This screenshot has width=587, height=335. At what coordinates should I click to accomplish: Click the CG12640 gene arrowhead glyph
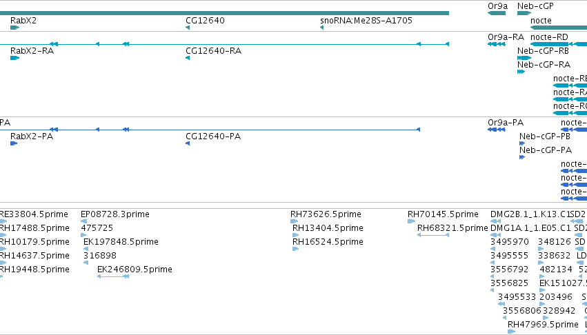(188, 28)
